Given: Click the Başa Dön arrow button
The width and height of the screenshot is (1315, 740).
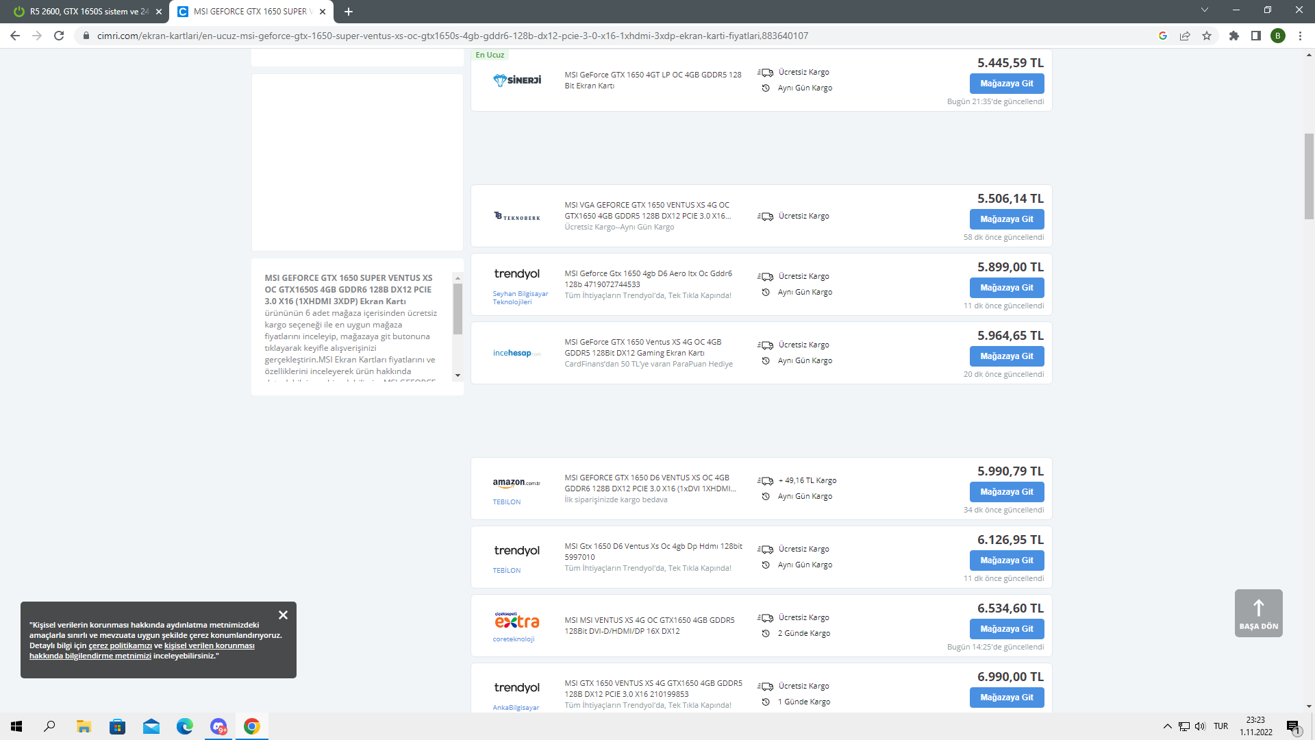Looking at the screenshot, I should click(1258, 613).
